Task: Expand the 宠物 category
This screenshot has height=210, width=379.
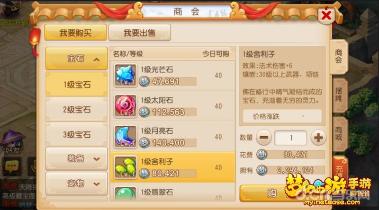Action: (x=77, y=184)
